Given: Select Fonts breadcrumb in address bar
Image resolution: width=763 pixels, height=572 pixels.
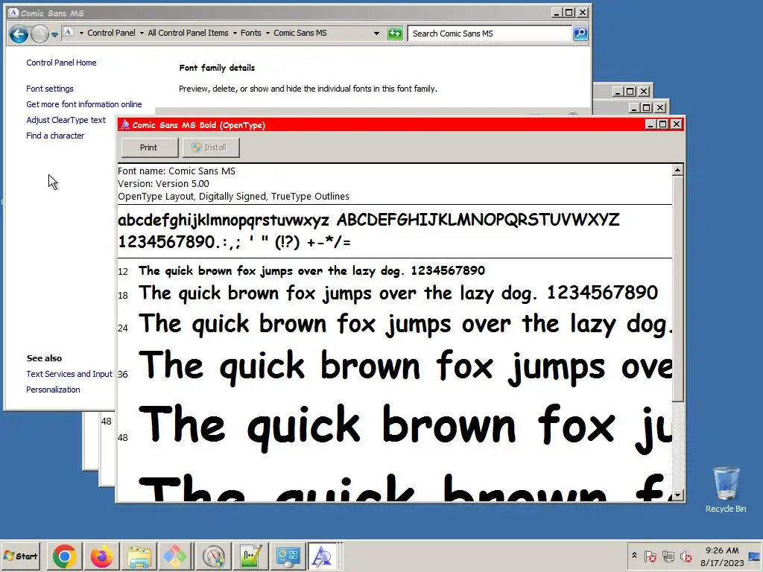Looking at the screenshot, I should [250, 33].
